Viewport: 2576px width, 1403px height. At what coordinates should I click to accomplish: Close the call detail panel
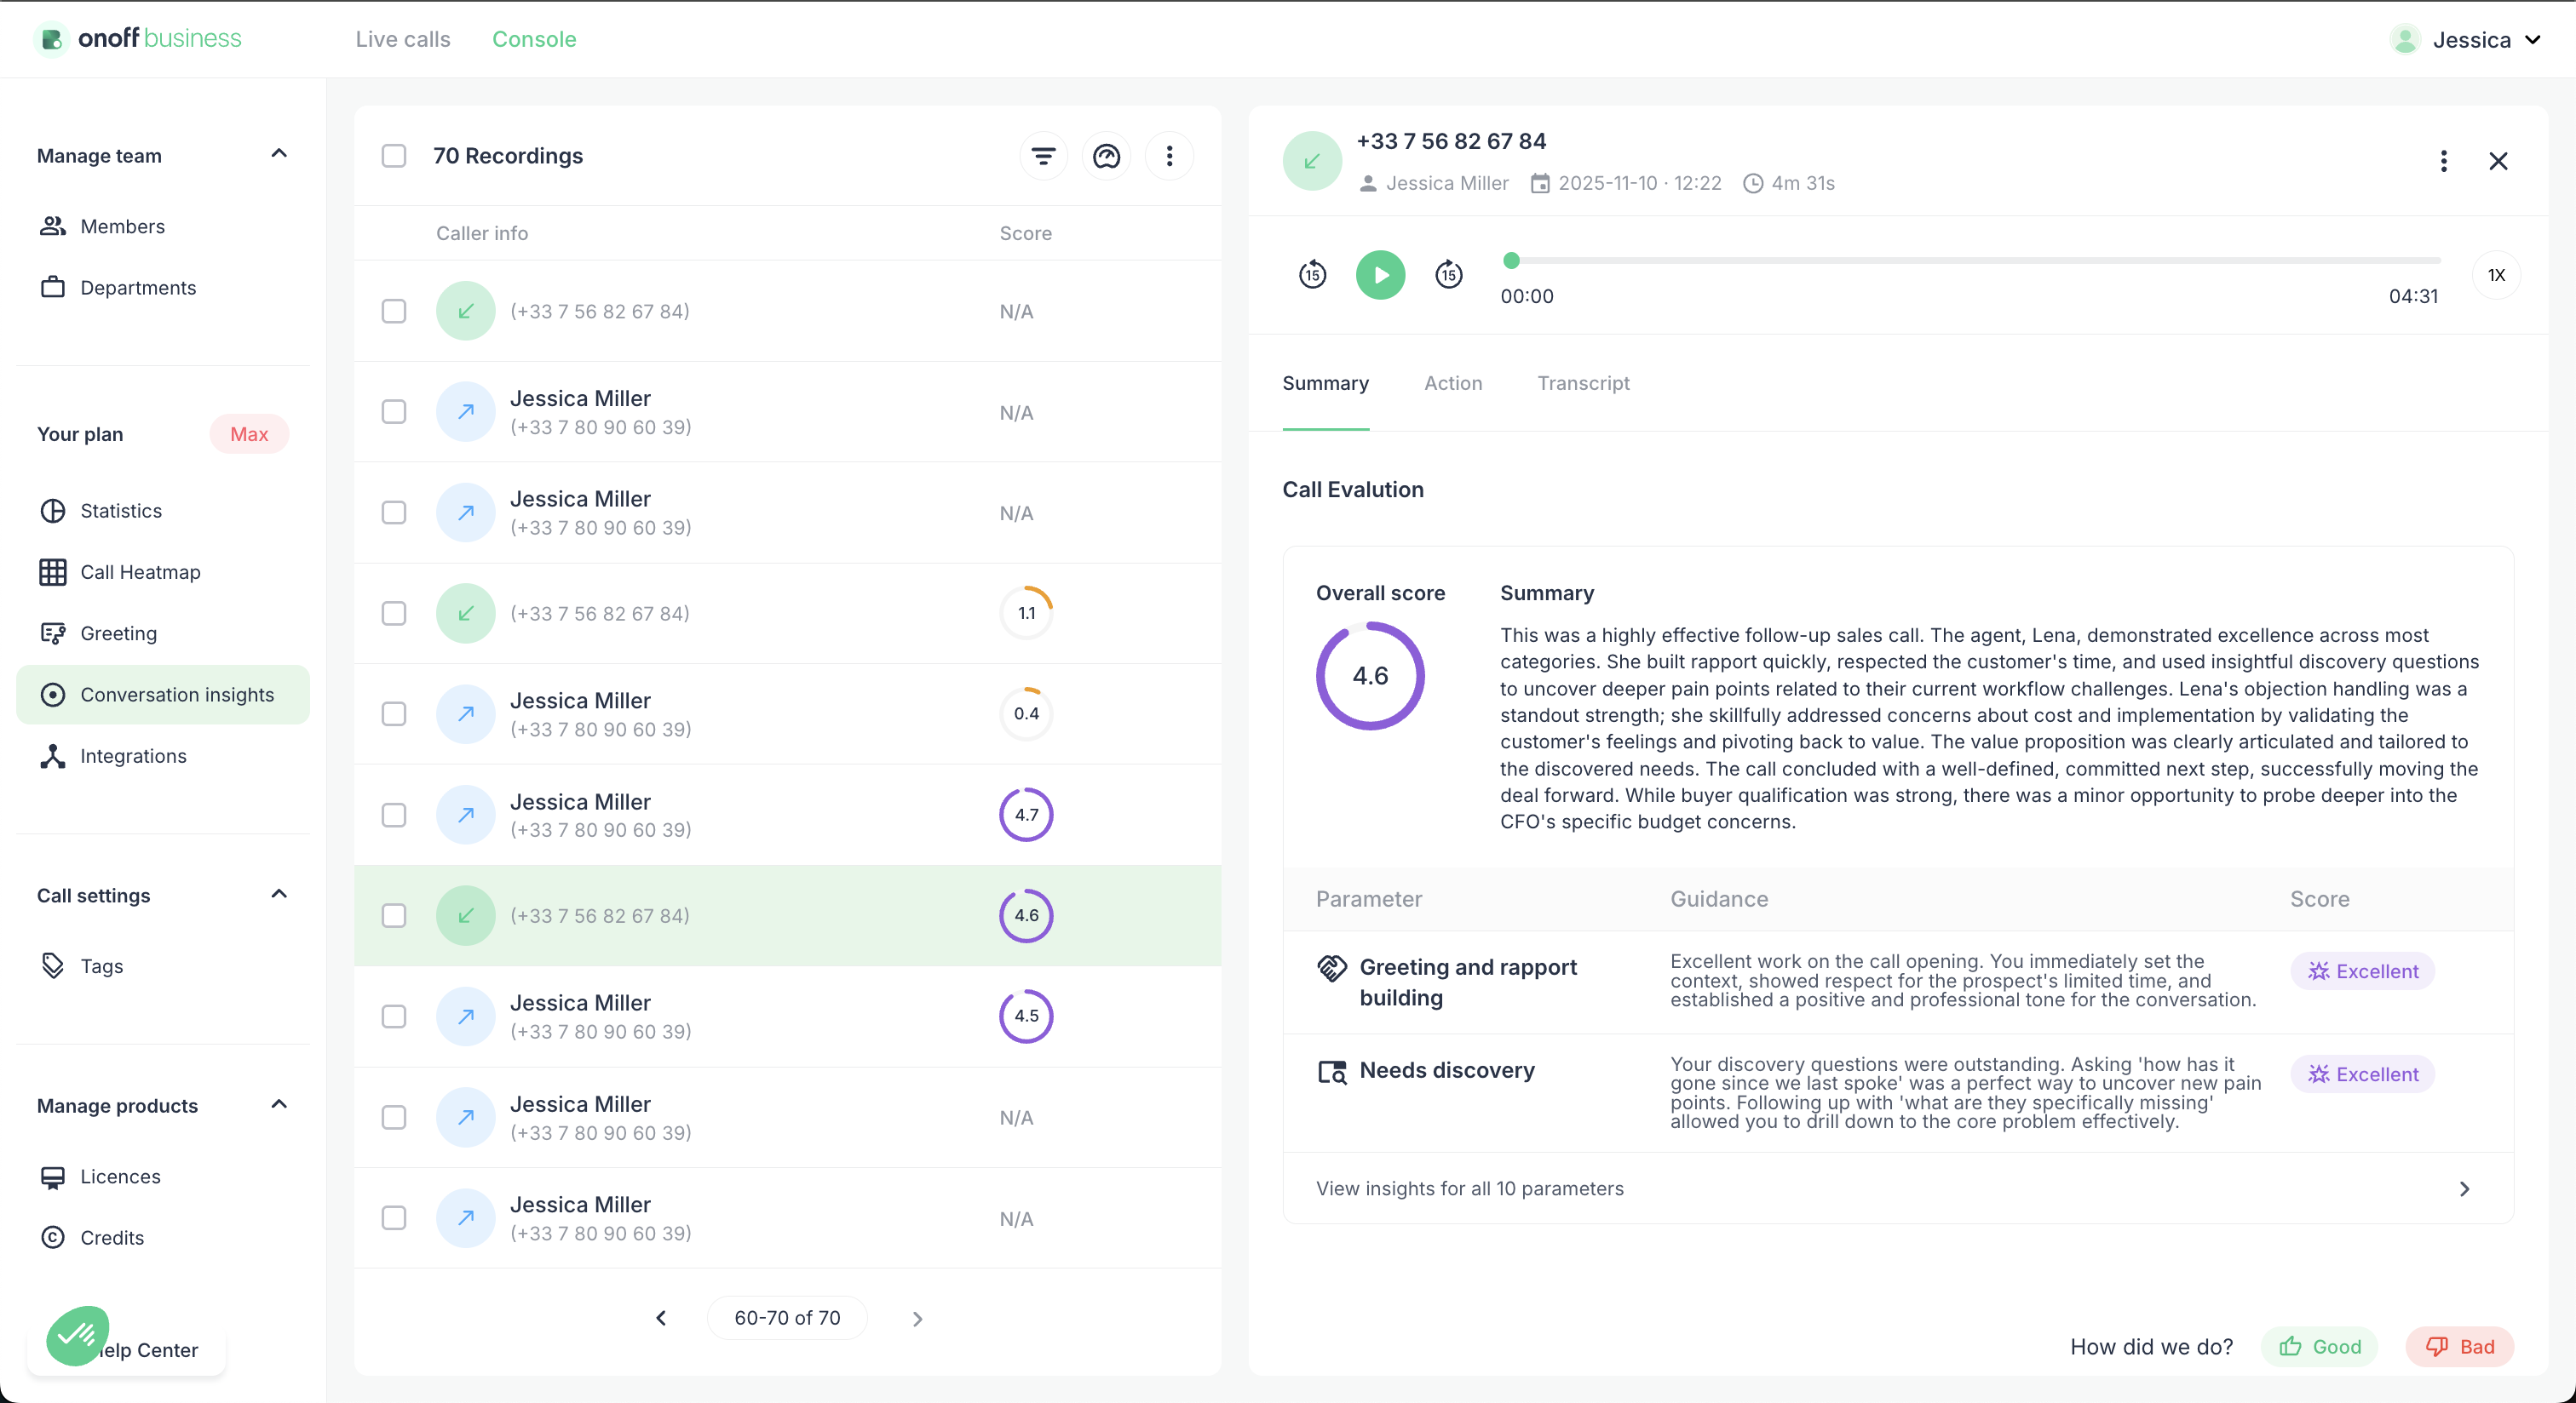click(x=2498, y=161)
